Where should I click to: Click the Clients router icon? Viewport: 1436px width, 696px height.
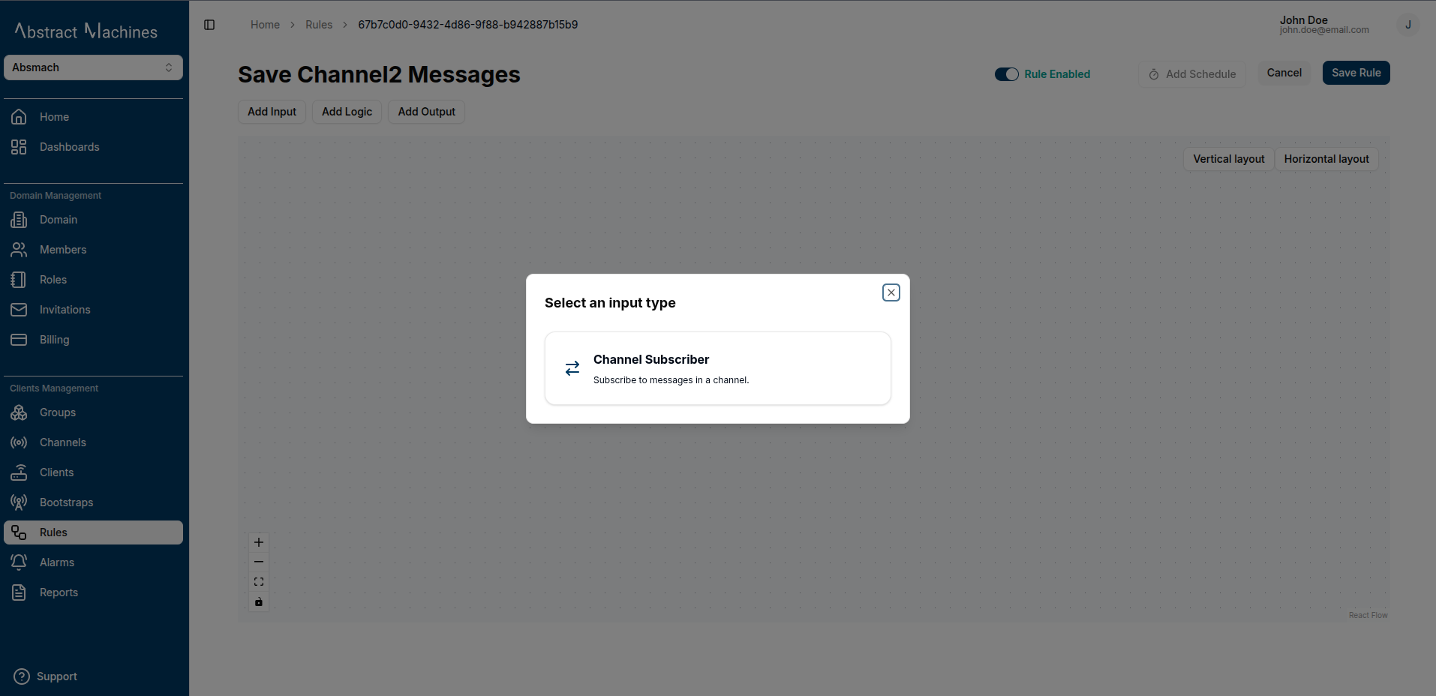[x=19, y=472]
